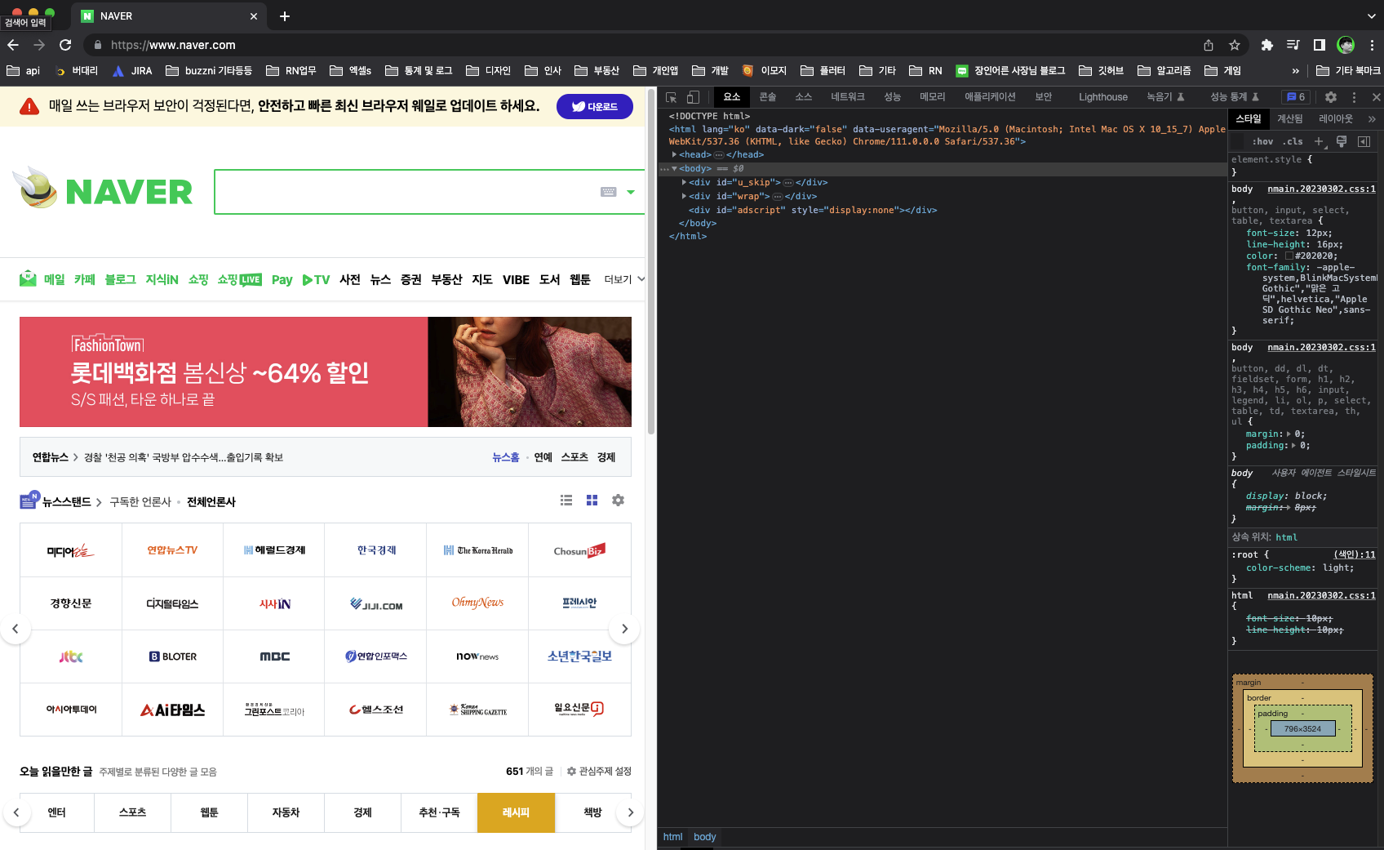This screenshot has height=850, width=1384.
Task: Toggle .cls element classes panel
Action: (1293, 141)
